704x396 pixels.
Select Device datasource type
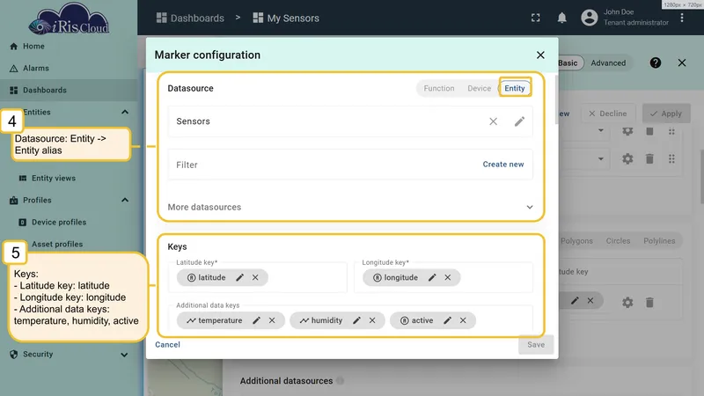click(479, 89)
